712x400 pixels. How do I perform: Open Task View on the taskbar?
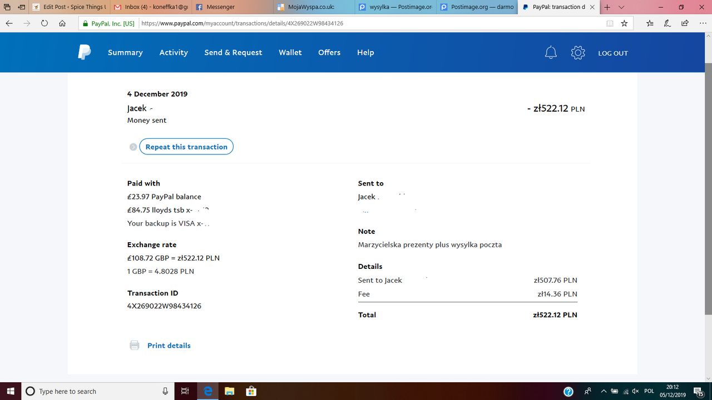[185, 391]
